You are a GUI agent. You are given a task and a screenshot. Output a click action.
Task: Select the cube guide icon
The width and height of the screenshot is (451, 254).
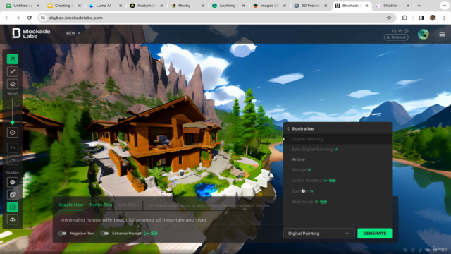[13, 195]
